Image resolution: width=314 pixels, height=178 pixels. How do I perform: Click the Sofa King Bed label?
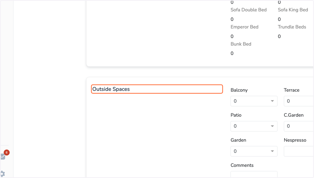click(x=293, y=10)
